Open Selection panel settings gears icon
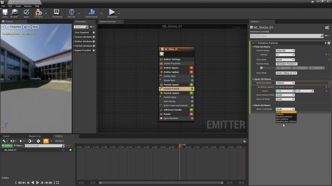Screen dimensions: 332x186 point(327,27)
